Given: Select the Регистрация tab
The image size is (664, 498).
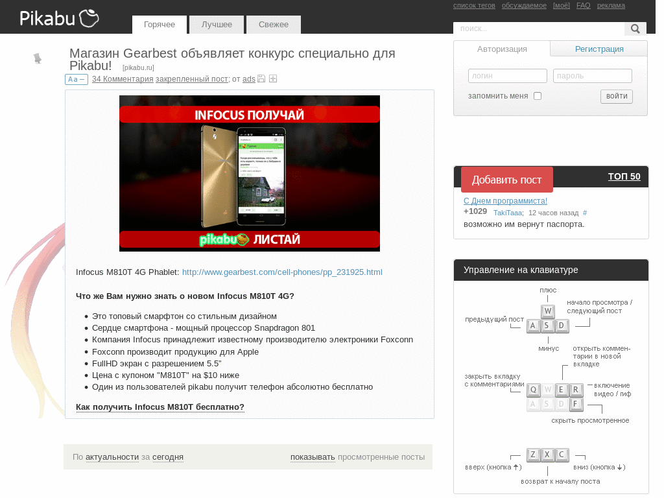Looking at the screenshot, I should [x=599, y=49].
